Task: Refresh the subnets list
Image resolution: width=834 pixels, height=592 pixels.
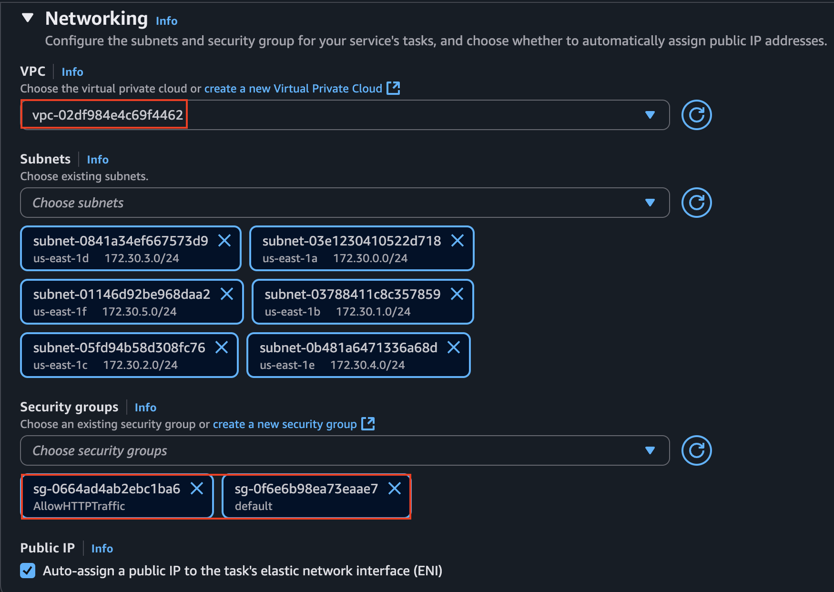Action: 696,203
